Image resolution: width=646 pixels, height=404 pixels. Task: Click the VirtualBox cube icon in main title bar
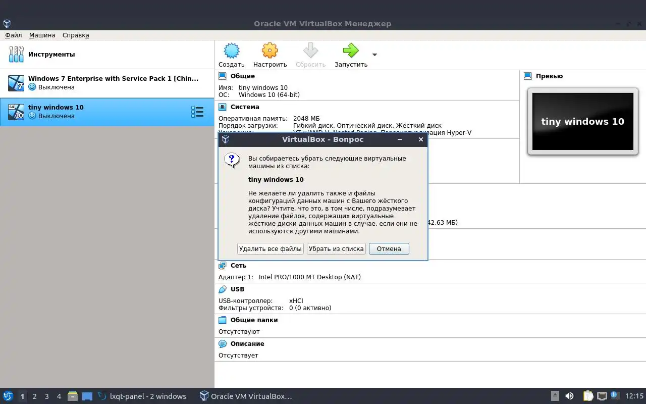click(7, 23)
